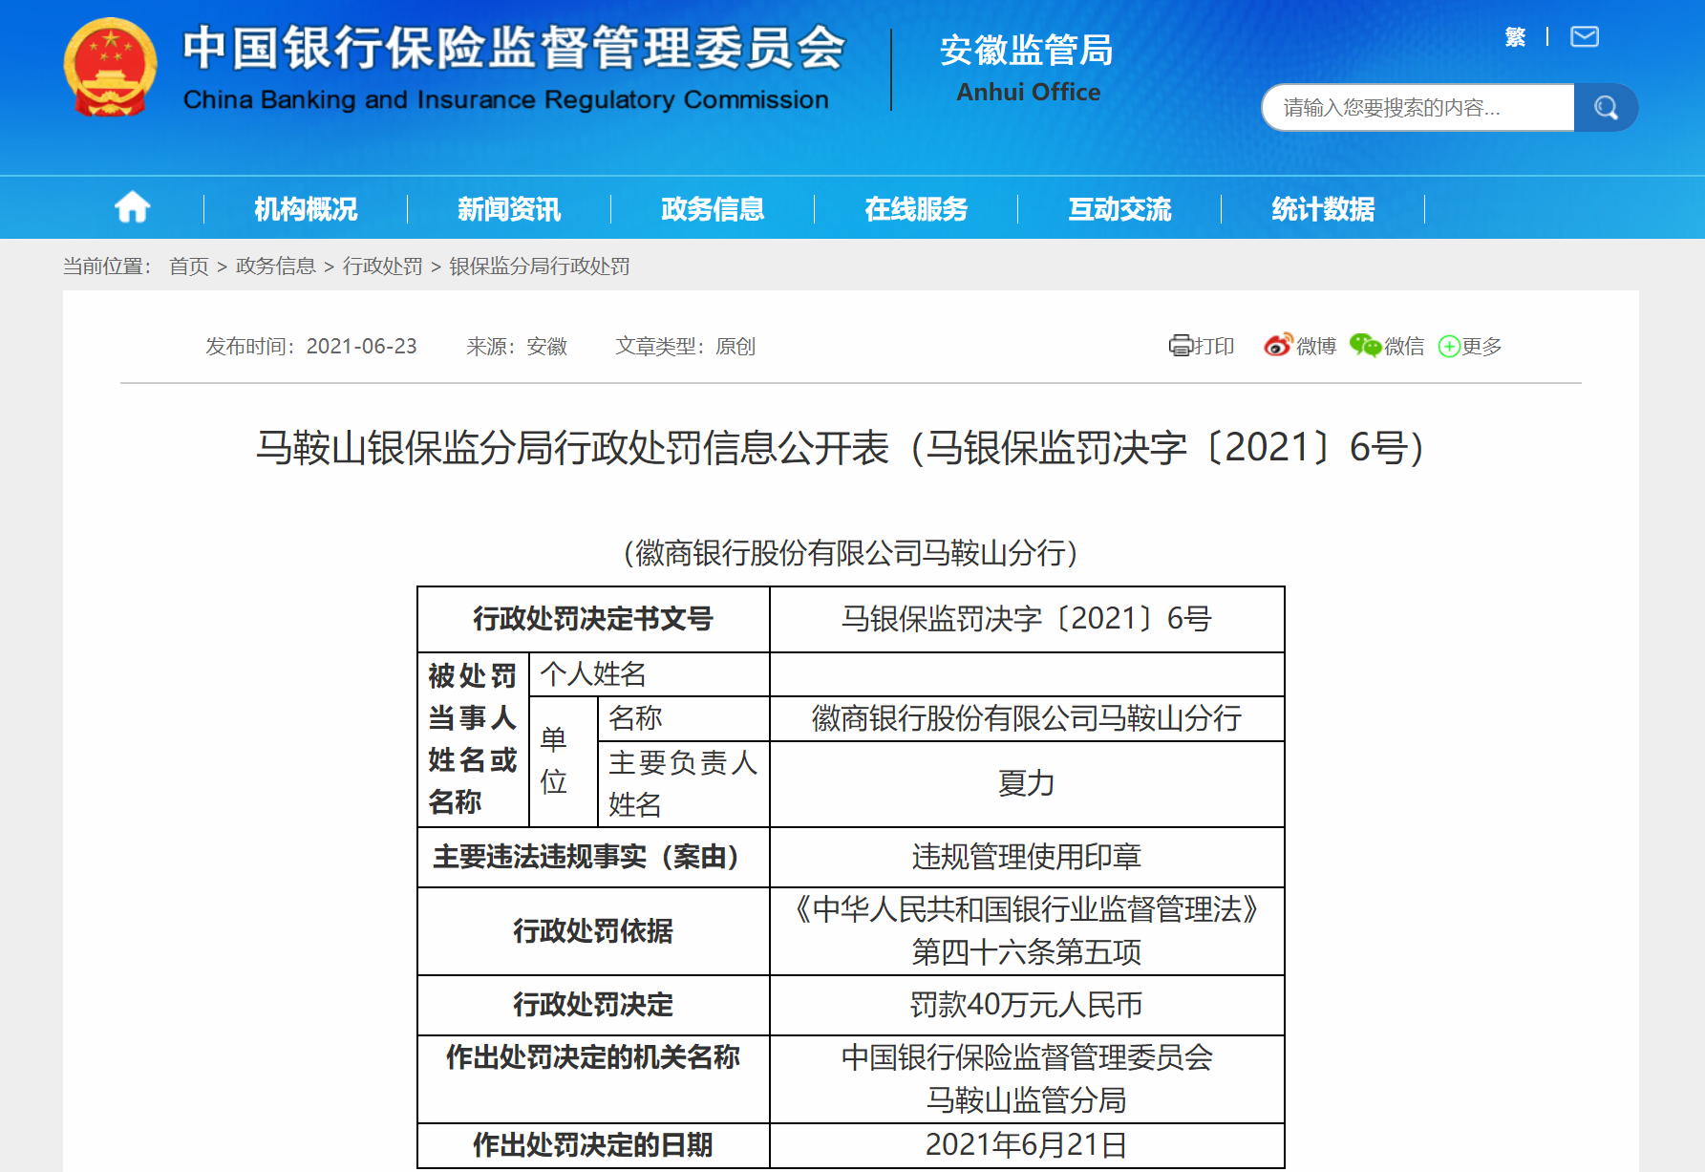This screenshot has height=1172, width=1705.
Task: Open the 机构概况 menu
Action: click(x=306, y=208)
